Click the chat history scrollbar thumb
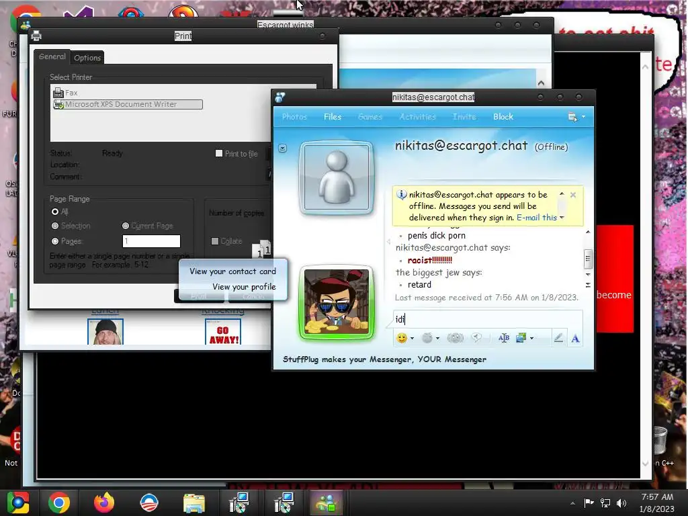 pos(588,259)
